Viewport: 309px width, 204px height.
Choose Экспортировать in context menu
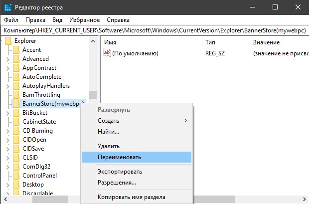(137, 172)
